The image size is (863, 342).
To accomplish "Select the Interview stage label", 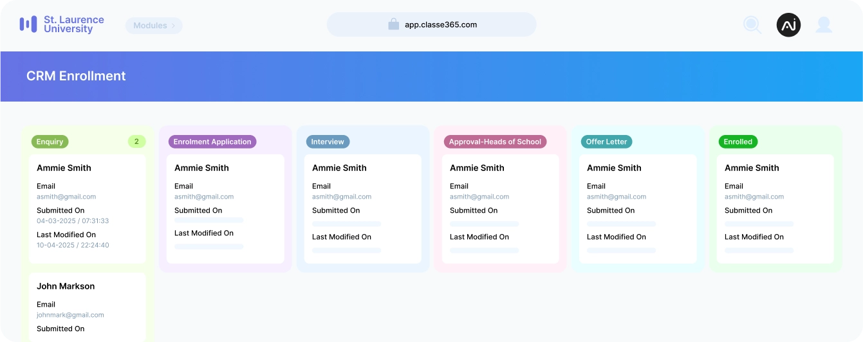I will (x=328, y=141).
